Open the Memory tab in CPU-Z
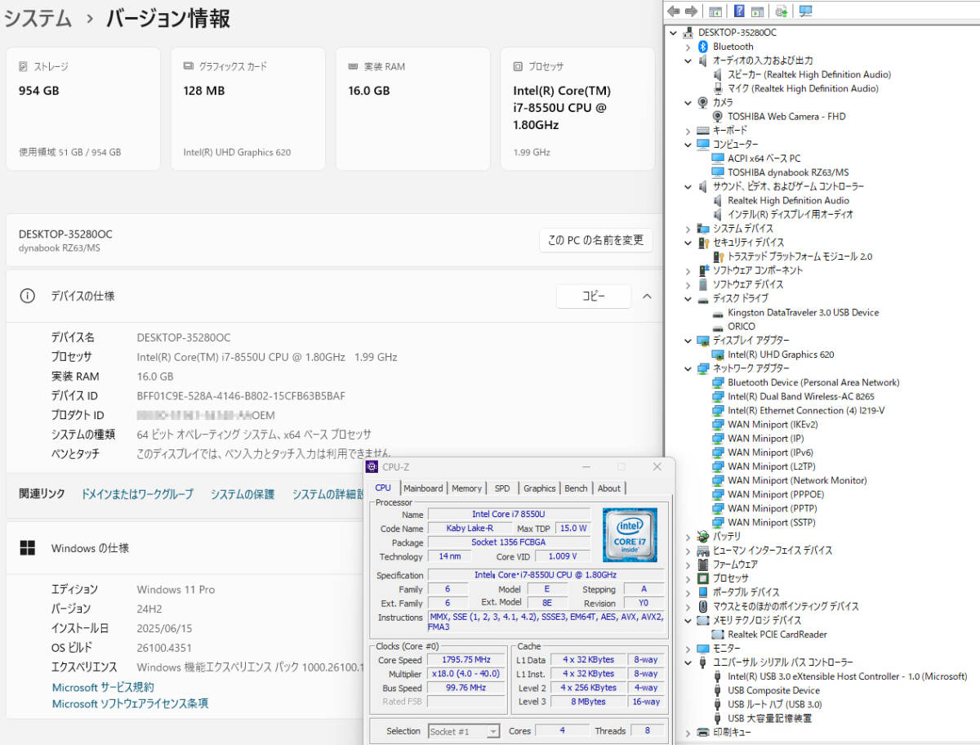 (466, 488)
